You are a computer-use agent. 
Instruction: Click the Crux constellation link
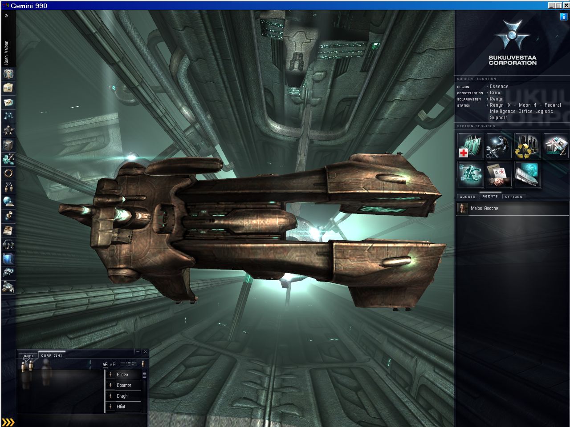point(495,93)
